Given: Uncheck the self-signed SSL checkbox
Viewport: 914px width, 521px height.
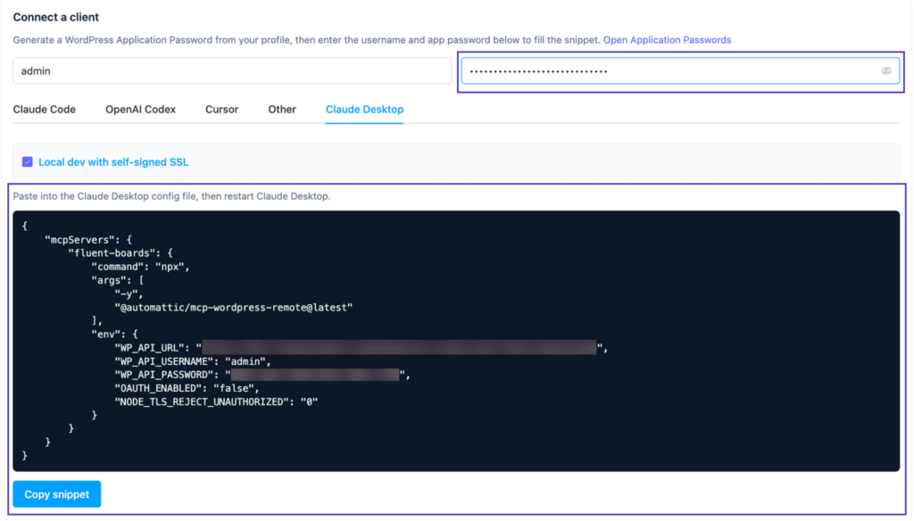Looking at the screenshot, I should click(28, 162).
